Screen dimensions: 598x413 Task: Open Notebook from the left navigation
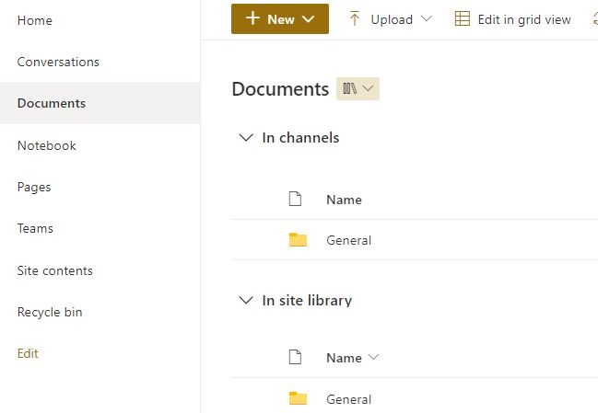pos(46,145)
